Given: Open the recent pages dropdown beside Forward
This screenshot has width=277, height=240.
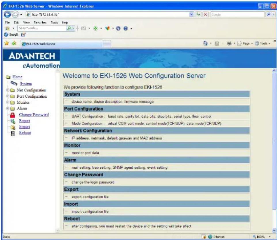Looking at the screenshot, I should 21,14.
